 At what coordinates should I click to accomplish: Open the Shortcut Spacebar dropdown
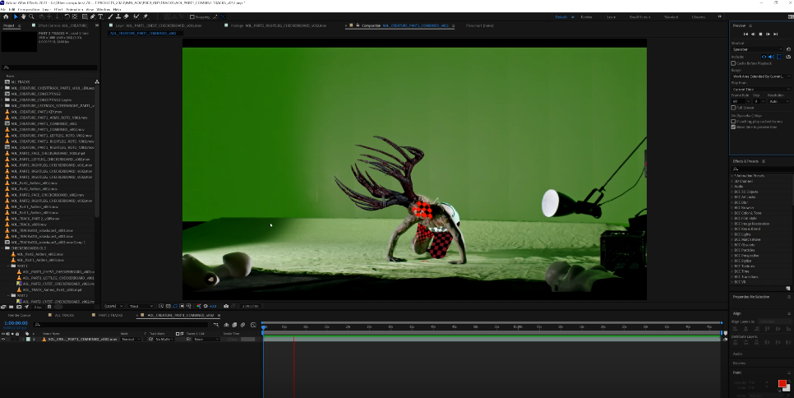758,49
